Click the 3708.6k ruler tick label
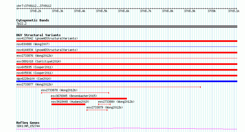 pyautogui.click(x=124, y=11)
